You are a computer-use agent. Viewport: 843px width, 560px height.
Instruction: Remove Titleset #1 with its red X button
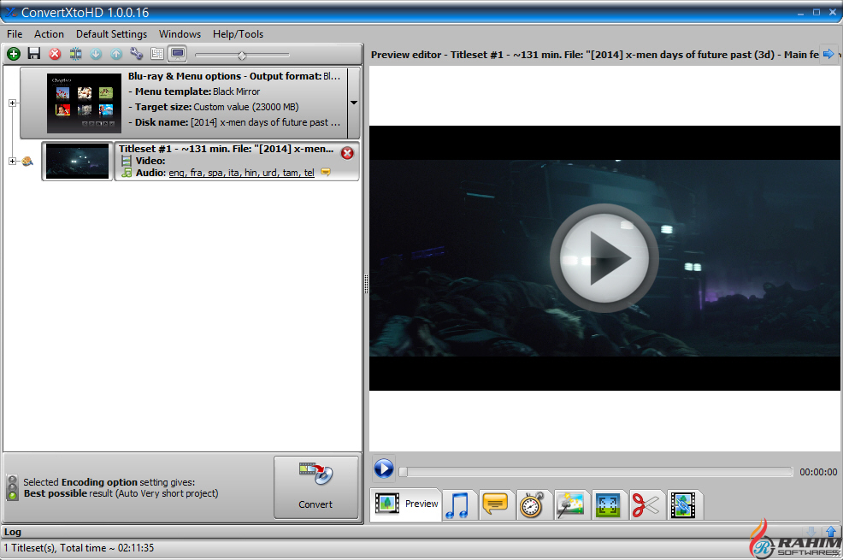coord(347,154)
